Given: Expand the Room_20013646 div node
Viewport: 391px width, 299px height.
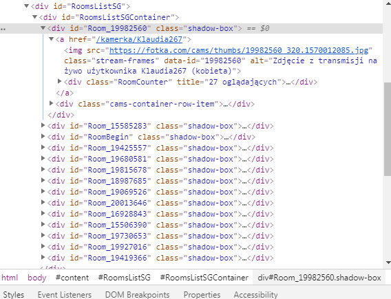Looking at the screenshot, I should 43,202.
